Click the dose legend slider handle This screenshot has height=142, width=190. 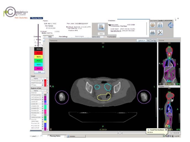tap(44, 70)
